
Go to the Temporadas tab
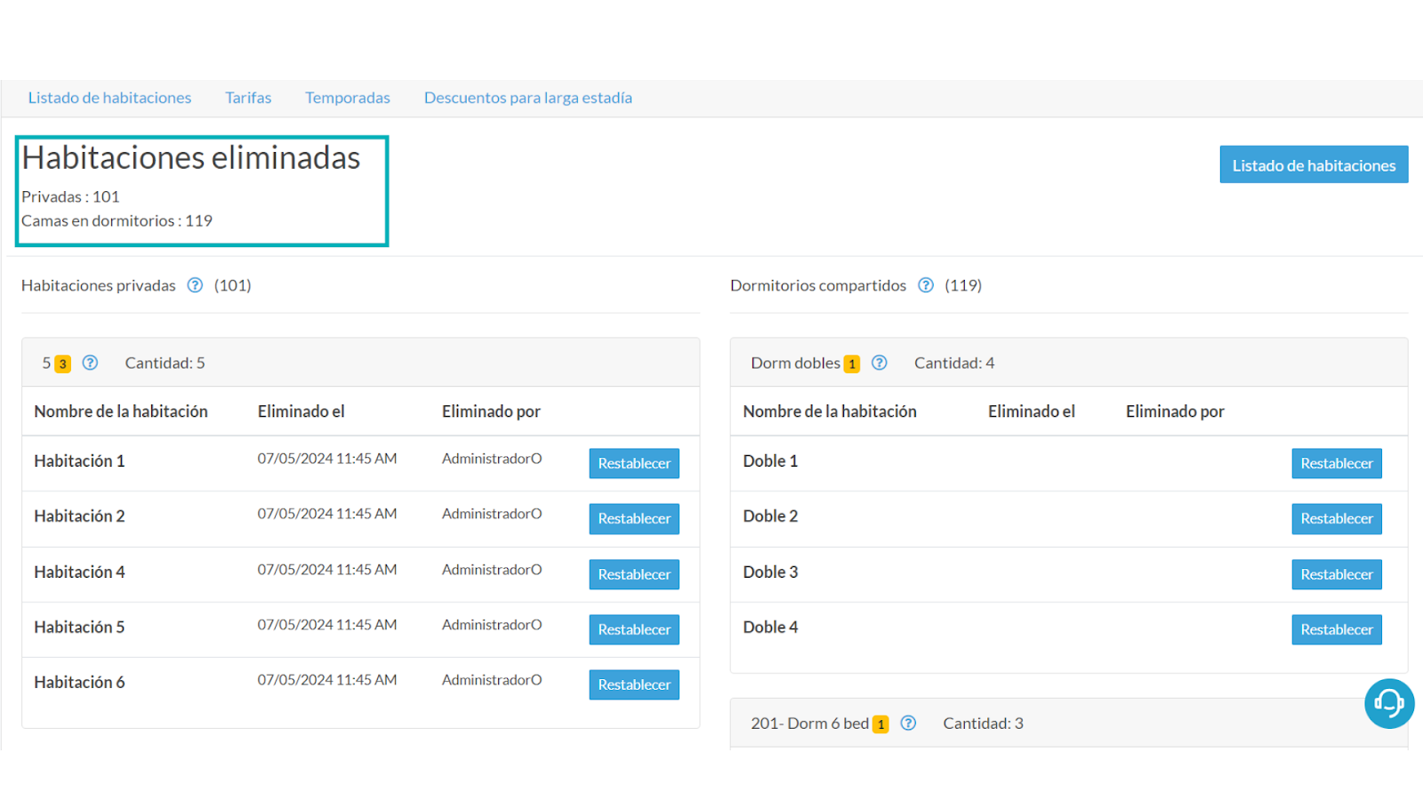pyautogui.click(x=348, y=98)
